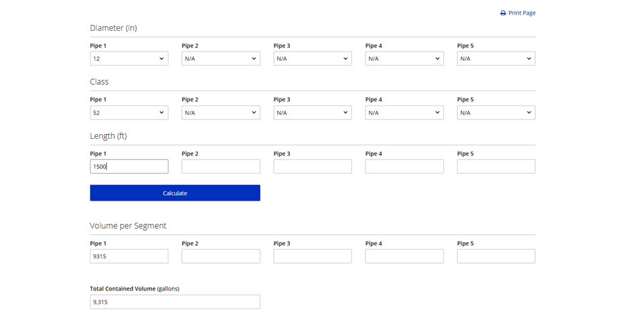Screen dimensions: 619x322
Task: Select the Pipe 4 length input field
Action: (x=404, y=166)
